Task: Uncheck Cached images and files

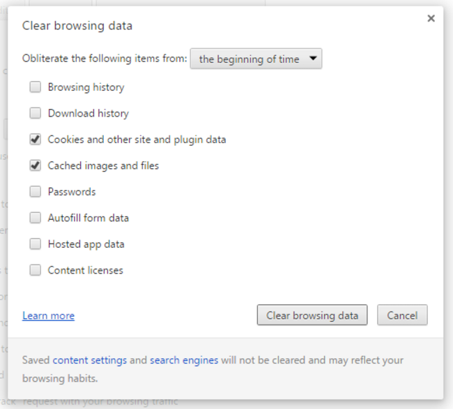Action: [36, 165]
